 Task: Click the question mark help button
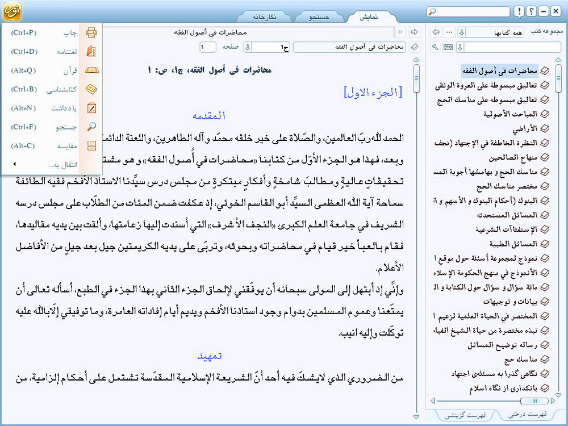coord(531,11)
